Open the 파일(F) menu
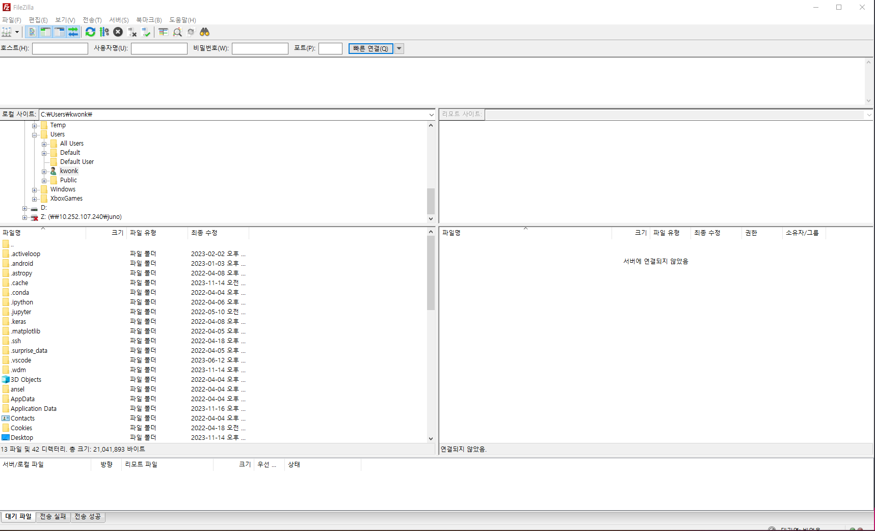875x531 pixels. pyautogui.click(x=11, y=20)
